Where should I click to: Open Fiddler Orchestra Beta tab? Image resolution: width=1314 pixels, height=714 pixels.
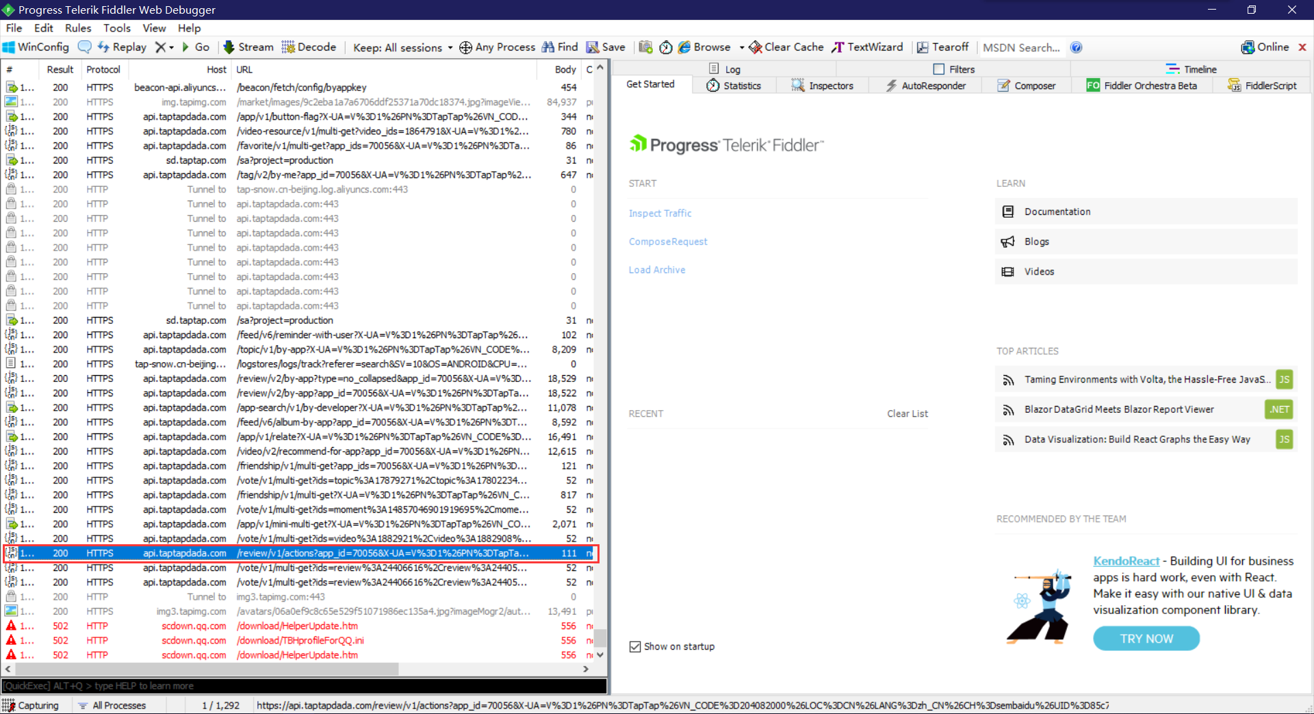click(x=1142, y=86)
